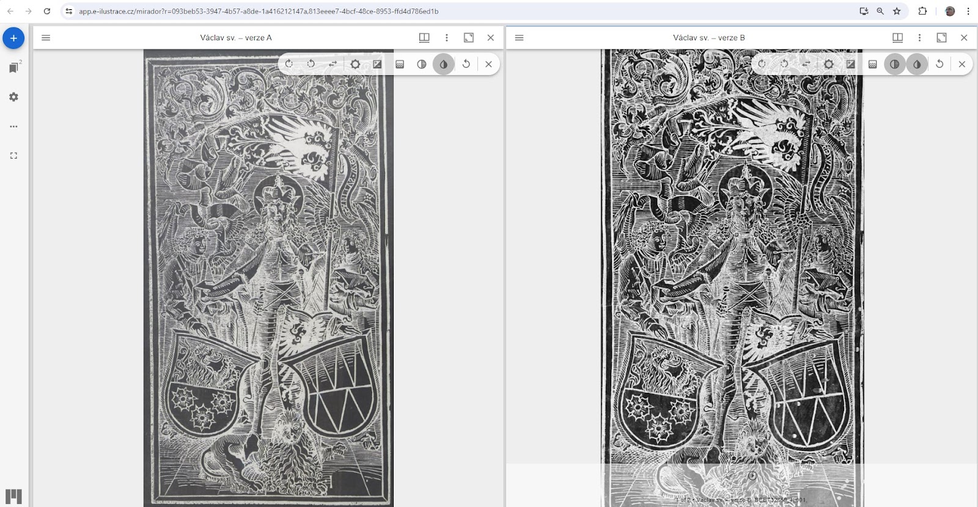Revert image adjustments in verze B toolbar
Screen dimensions: 978x507
(939, 64)
